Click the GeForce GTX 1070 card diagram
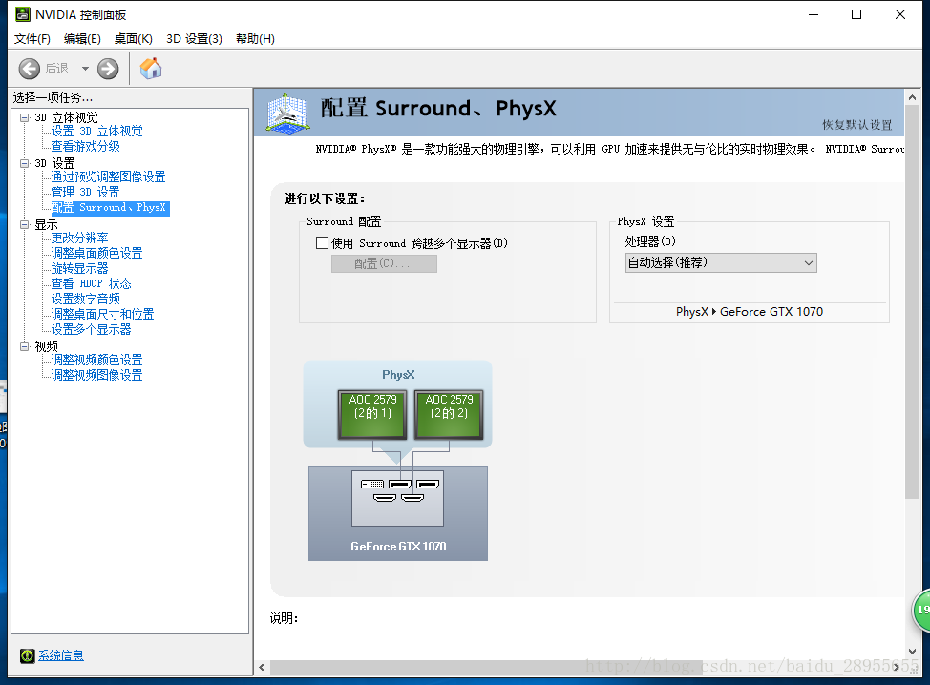The height and width of the screenshot is (685, 930). (x=398, y=513)
